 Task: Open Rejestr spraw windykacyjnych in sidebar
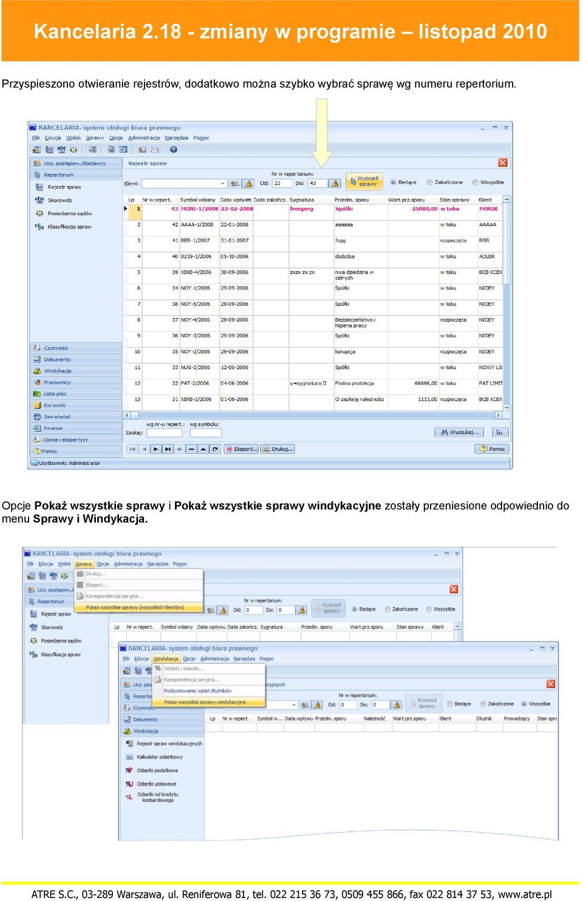point(164,744)
